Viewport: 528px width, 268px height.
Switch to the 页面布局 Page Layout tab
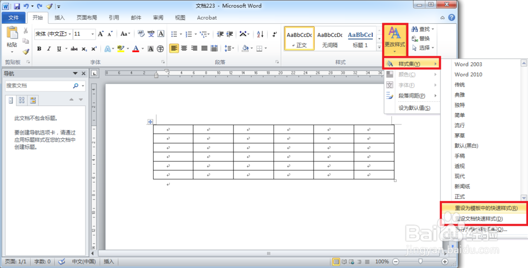(87, 18)
